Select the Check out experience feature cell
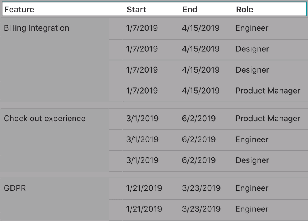The image size is (308, 221). point(45,119)
